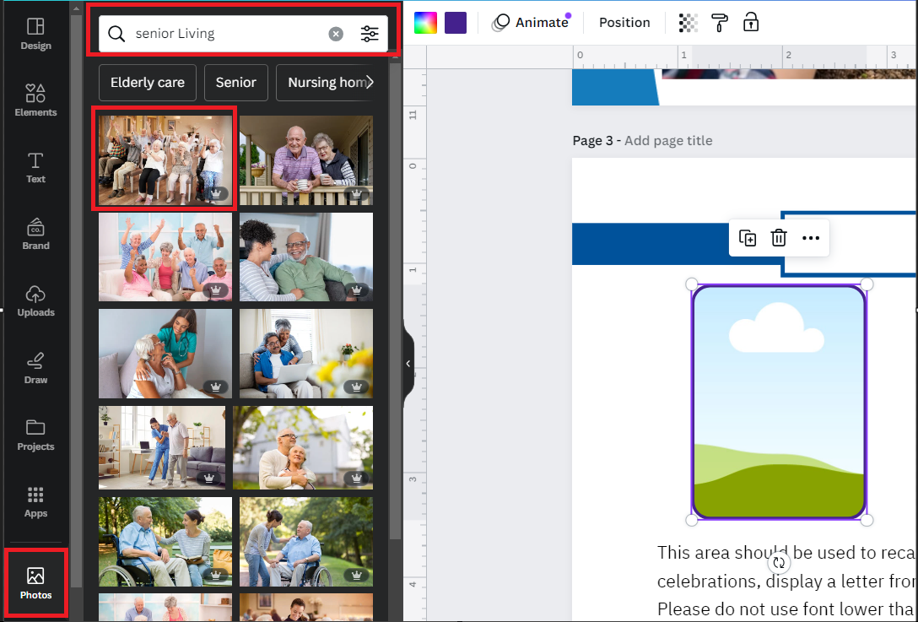
Task: Select the 'Senior' suggestion chip
Action: point(236,83)
